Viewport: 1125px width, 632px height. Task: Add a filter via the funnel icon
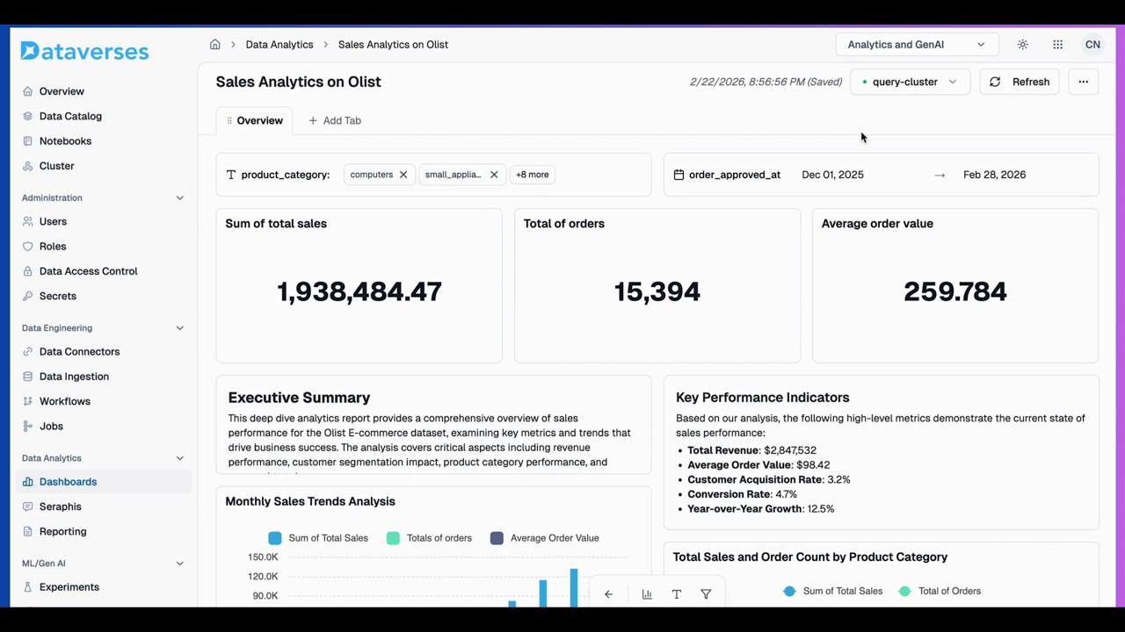tap(706, 594)
